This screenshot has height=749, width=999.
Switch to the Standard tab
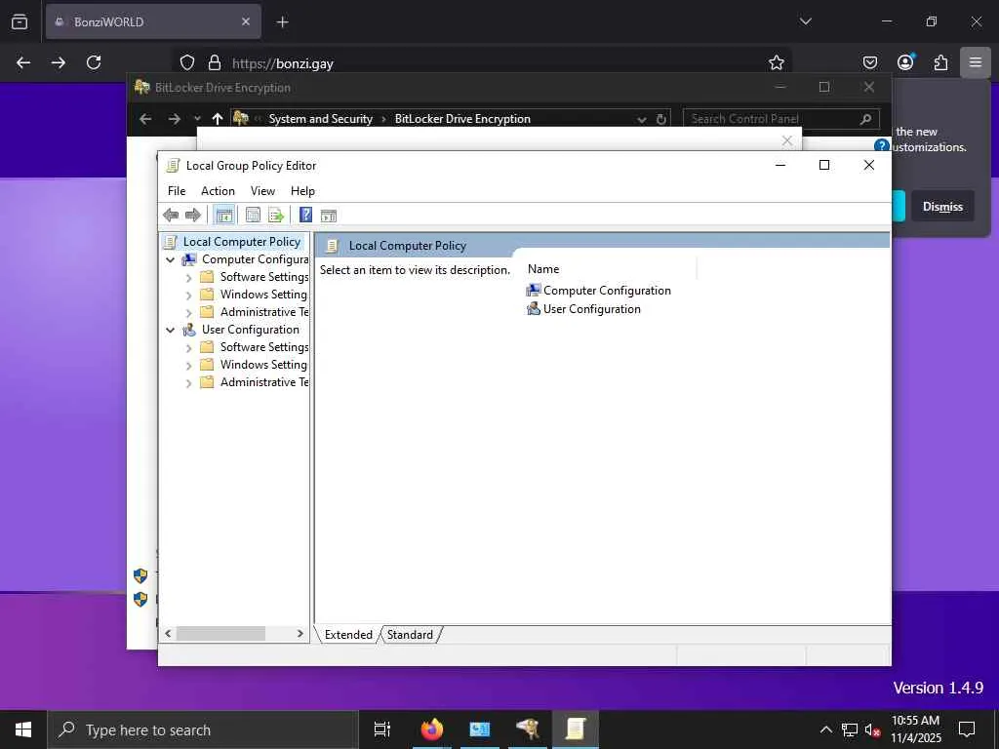[410, 634]
